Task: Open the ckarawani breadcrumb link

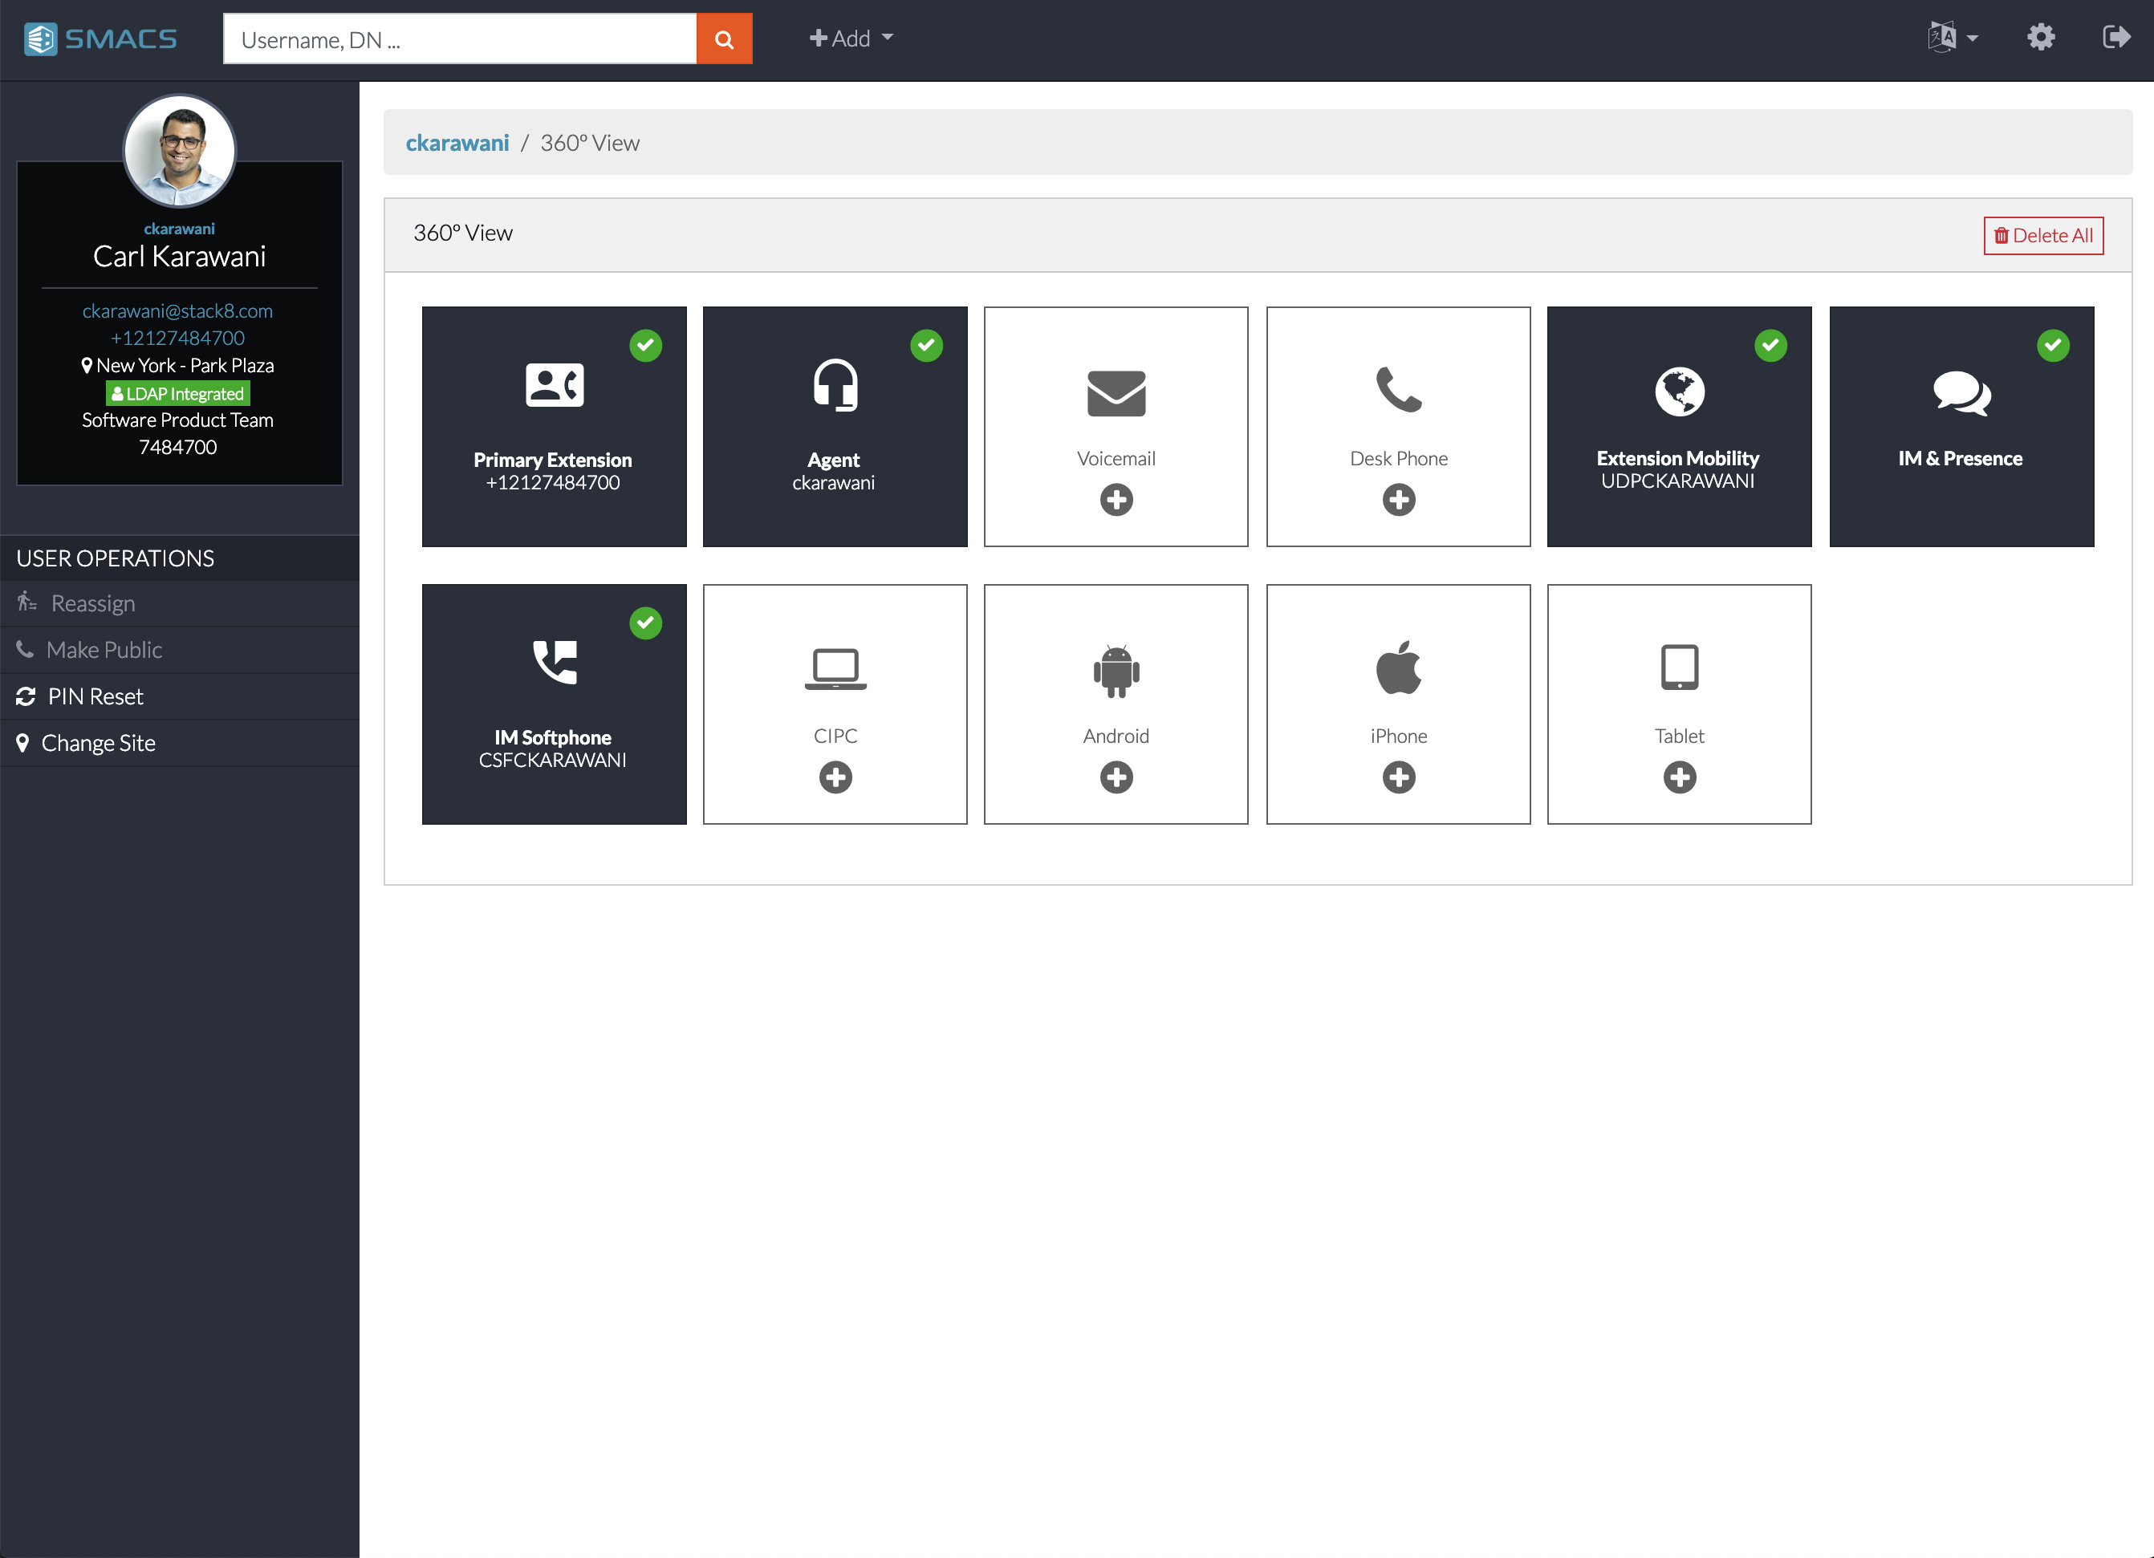Action: [x=457, y=143]
